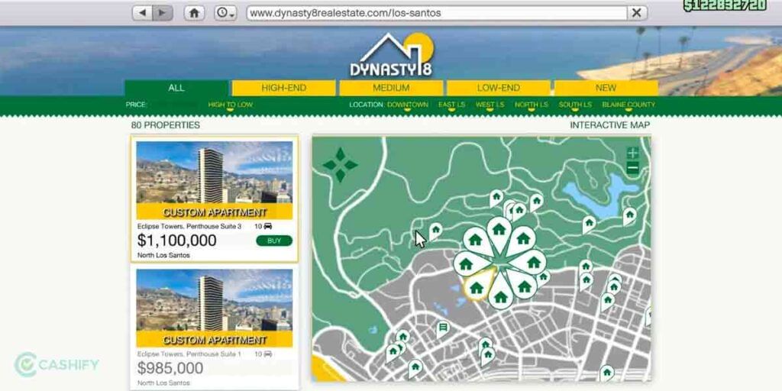Switch to the MEDIUM tab
The height and width of the screenshot is (391, 782).
pos(391,88)
